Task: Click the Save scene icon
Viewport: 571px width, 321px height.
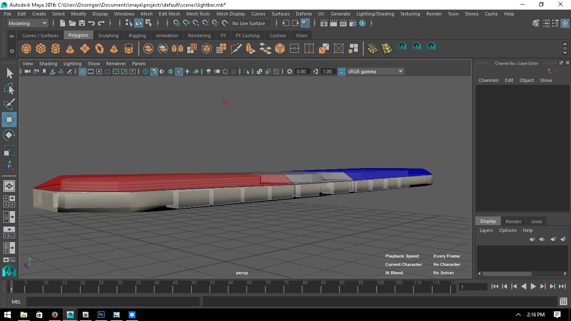Action: coord(82,23)
